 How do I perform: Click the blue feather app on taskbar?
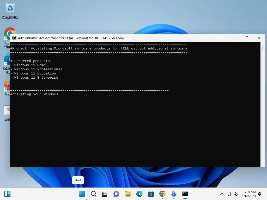[x=174, y=194]
